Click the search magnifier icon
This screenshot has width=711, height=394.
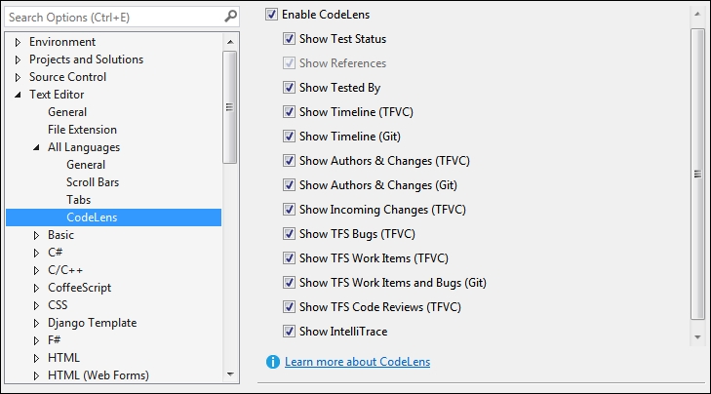click(230, 16)
